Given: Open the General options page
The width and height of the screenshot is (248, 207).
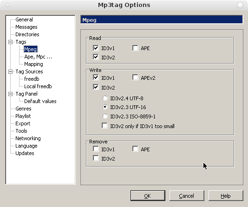Looking at the screenshot, I should point(24,19).
